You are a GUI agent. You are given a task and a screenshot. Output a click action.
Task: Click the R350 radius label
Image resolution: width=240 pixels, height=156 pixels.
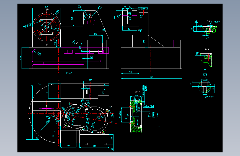coord(48,122)
